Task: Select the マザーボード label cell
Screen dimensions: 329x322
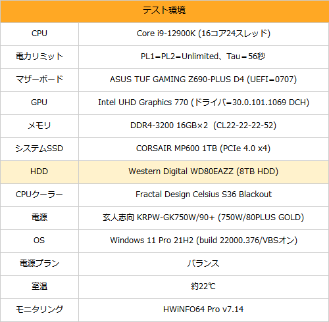Action: point(39,80)
